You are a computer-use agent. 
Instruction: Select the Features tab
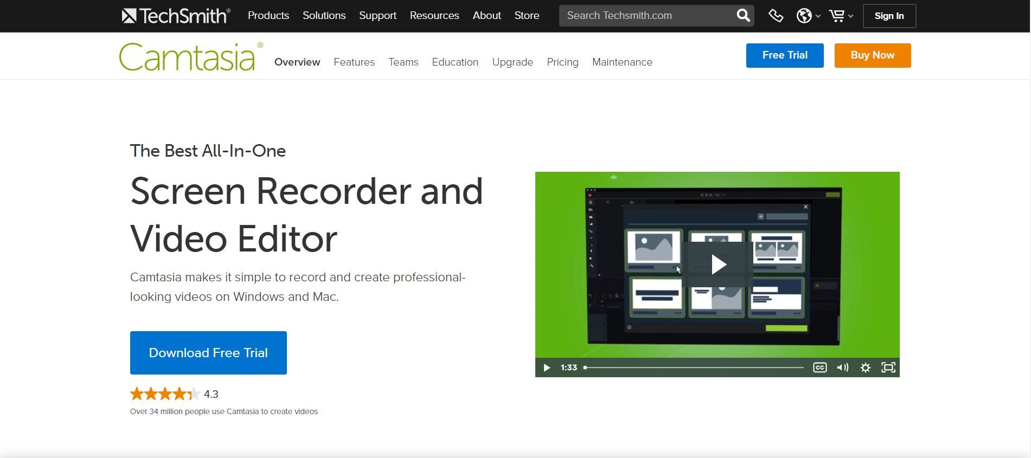tap(354, 62)
